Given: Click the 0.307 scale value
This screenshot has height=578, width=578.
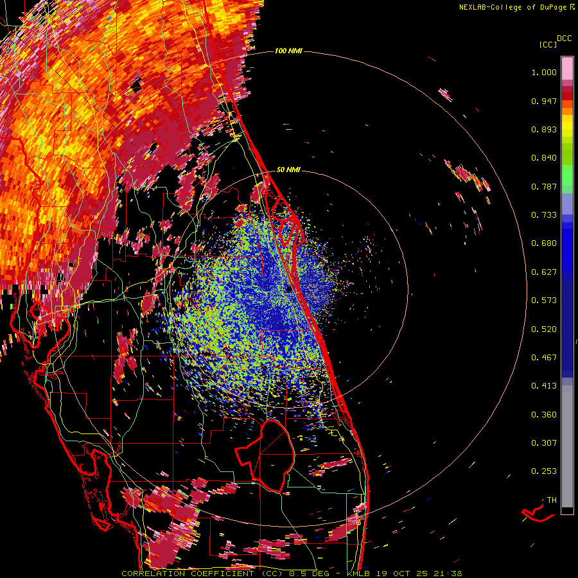Looking at the screenshot, I should click(544, 442).
